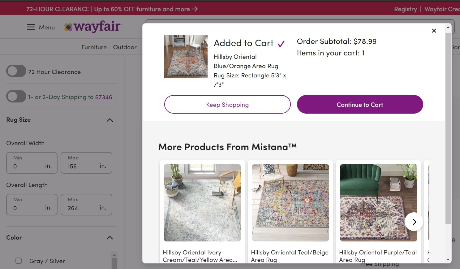The height and width of the screenshot is (269, 460).
Task: Open the Outdoor category tab
Action: point(125,47)
